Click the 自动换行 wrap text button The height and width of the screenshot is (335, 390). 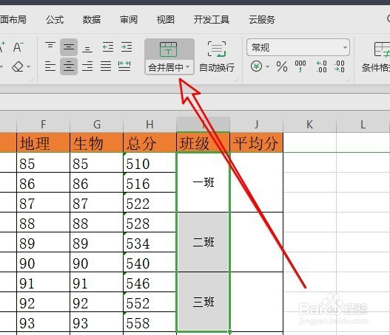point(217,57)
